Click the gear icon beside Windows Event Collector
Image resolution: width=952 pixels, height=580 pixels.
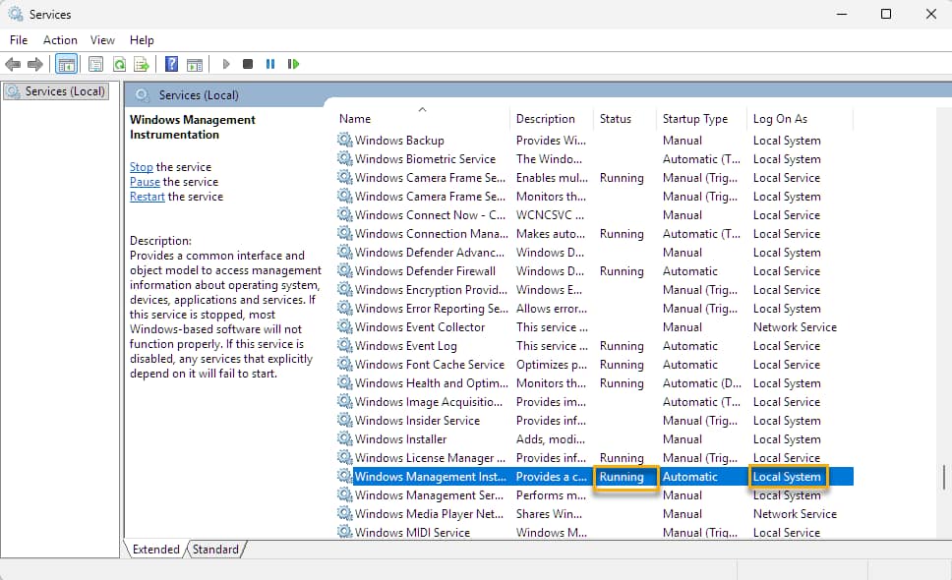pos(345,327)
